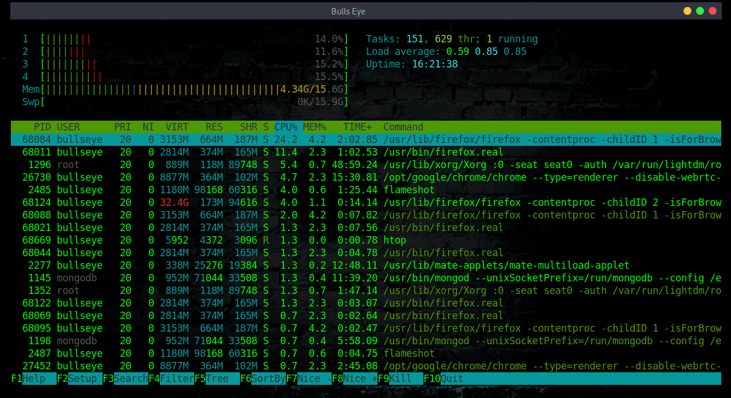Click the Tasks count line
The image size is (731, 398).
coord(452,39)
